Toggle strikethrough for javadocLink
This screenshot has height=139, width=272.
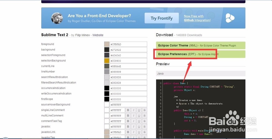[x=144, y=132]
